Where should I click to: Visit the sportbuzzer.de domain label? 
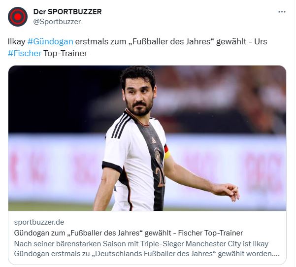(x=39, y=222)
